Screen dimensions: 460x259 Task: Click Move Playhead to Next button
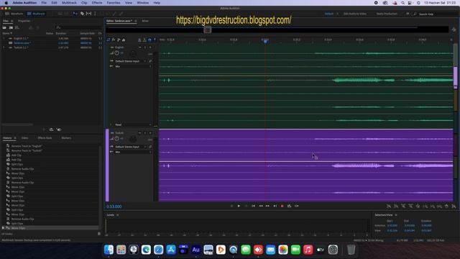(x=275, y=206)
